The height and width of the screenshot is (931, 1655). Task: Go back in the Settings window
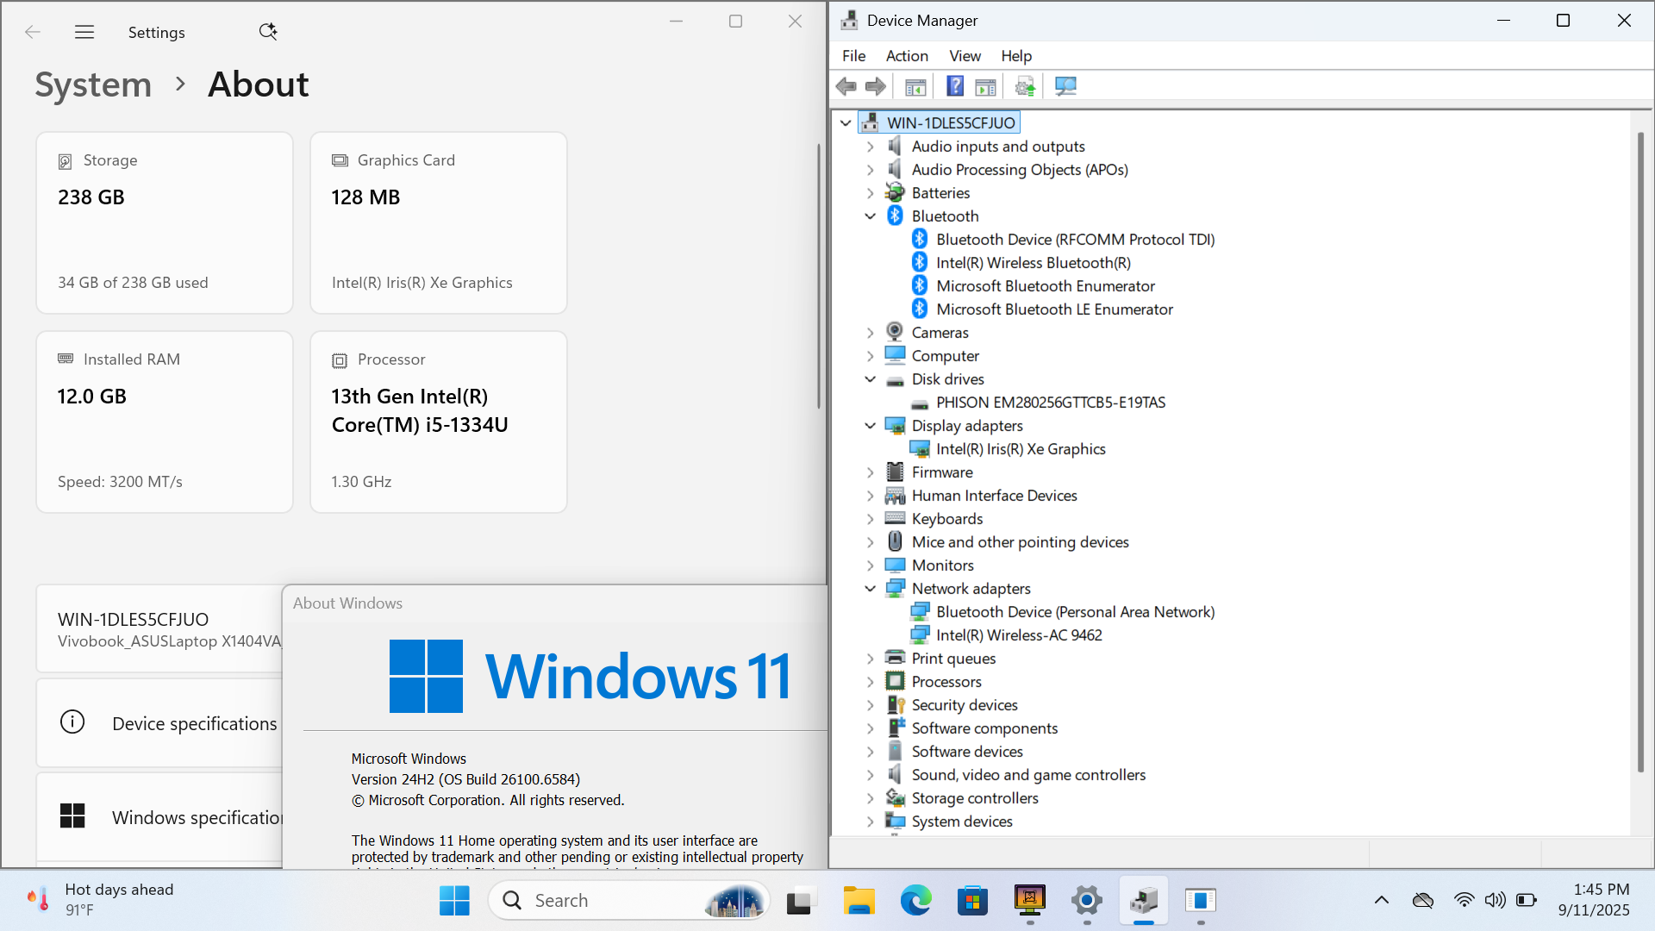pyautogui.click(x=33, y=32)
